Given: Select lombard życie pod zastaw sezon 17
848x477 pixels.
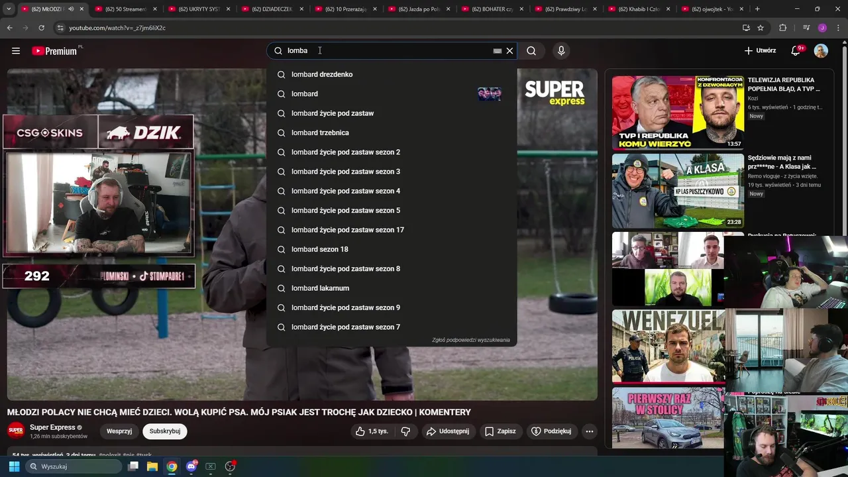Looking at the screenshot, I should click(392, 230).
